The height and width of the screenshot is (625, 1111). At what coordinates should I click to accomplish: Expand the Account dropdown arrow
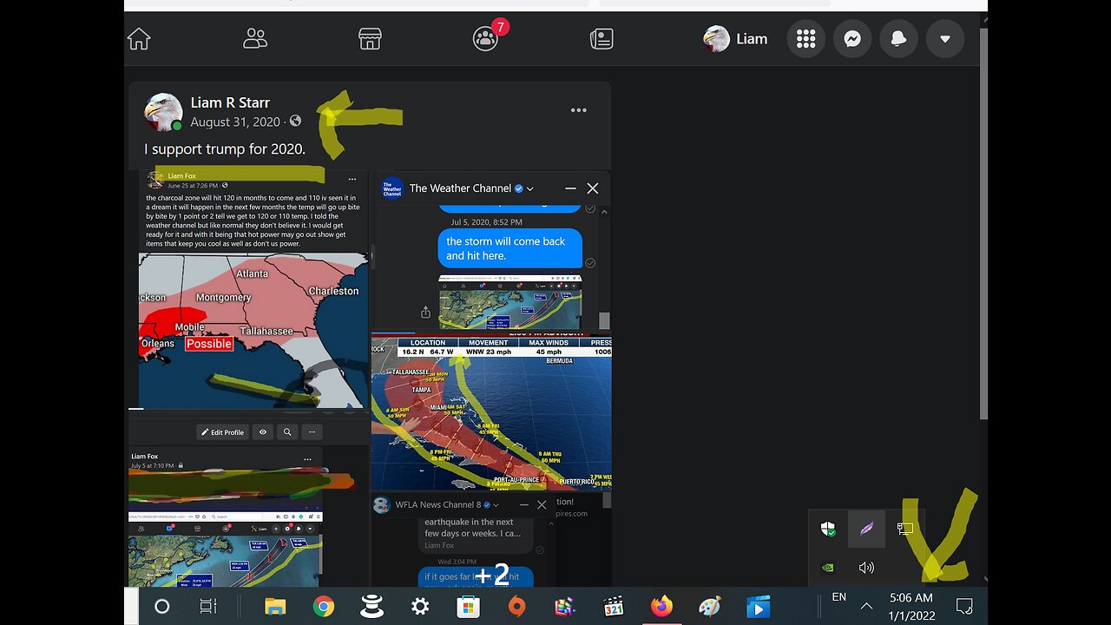tap(945, 39)
